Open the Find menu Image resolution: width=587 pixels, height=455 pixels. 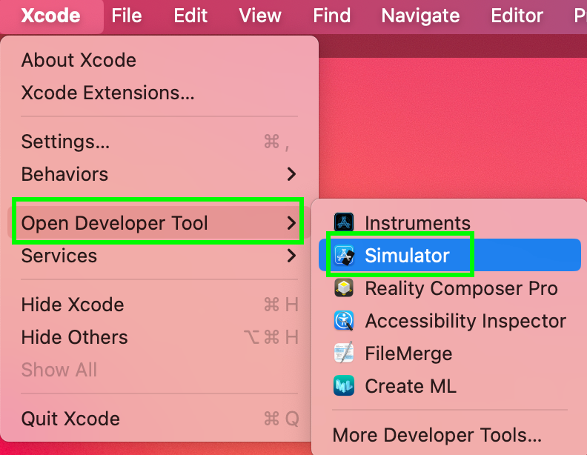click(332, 16)
